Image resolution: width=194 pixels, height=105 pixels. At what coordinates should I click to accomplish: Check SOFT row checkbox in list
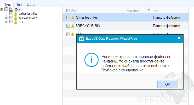tap(68, 34)
